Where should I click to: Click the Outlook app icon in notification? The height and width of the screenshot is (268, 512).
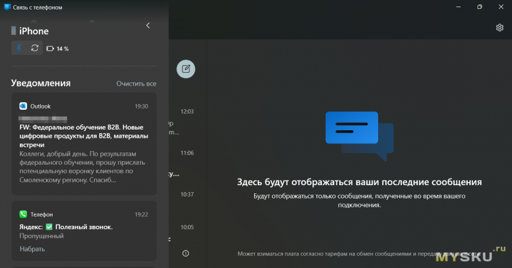[23, 106]
